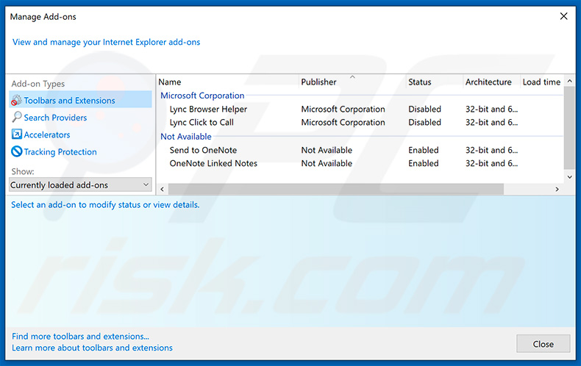Image resolution: width=581 pixels, height=366 pixels.
Task: Click the Close button
Action: point(543,344)
